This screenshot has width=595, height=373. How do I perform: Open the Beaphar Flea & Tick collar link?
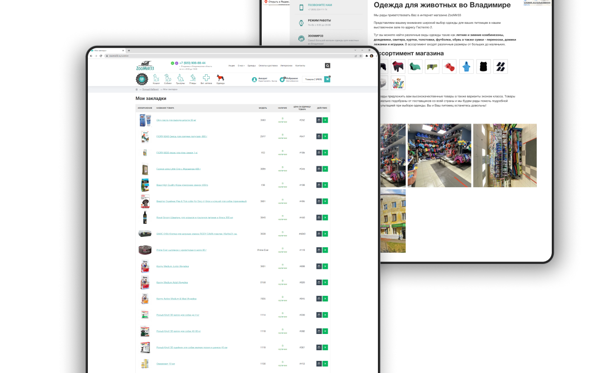pyautogui.click(x=201, y=201)
